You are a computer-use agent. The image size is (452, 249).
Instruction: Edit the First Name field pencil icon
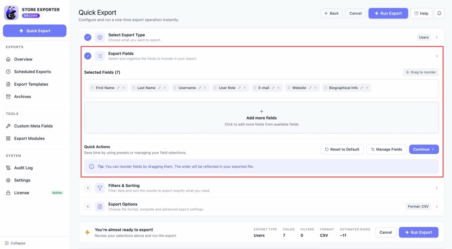click(118, 88)
